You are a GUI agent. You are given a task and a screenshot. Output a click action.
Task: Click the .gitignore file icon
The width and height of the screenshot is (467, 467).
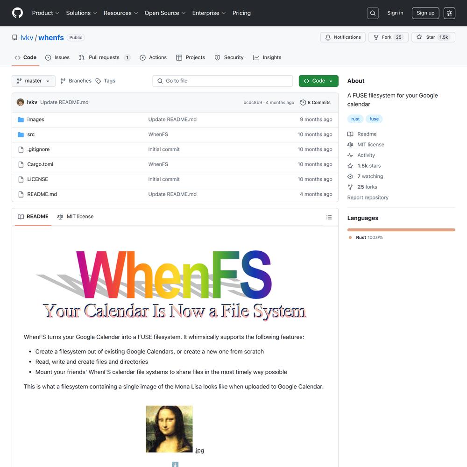tap(21, 149)
